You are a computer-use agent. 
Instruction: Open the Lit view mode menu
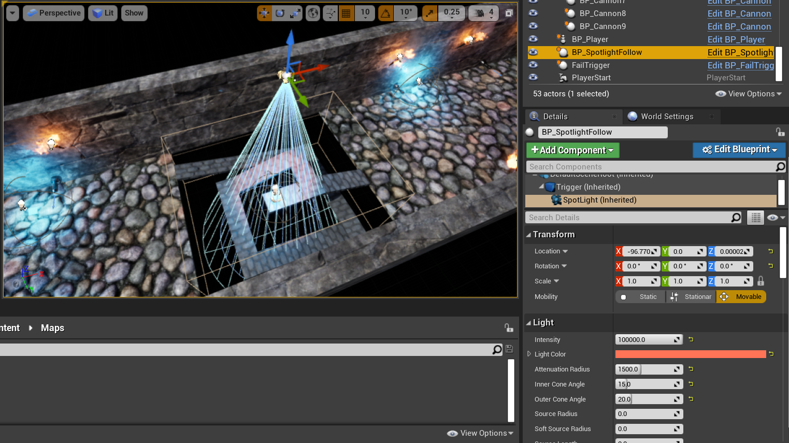click(x=103, y=13)
